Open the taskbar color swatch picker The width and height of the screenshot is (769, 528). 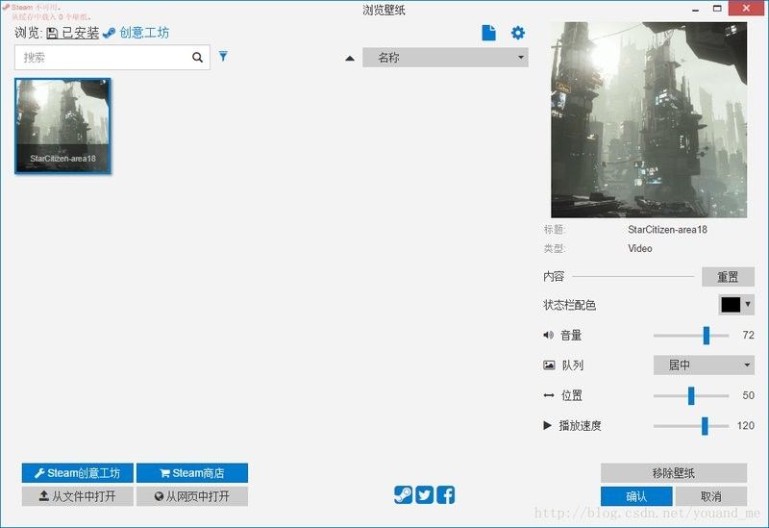(736, 305)
